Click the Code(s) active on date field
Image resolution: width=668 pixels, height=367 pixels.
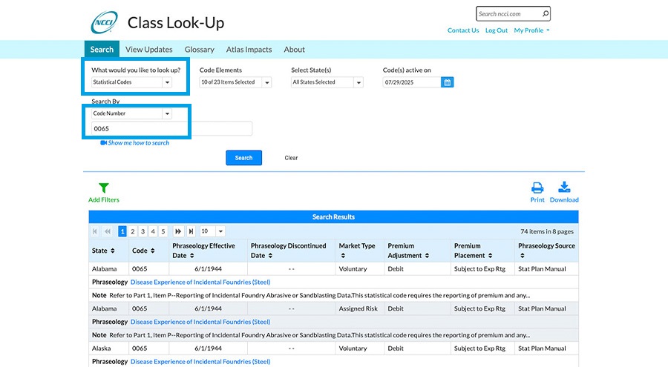pyautogui.click(x=411, y=82)
